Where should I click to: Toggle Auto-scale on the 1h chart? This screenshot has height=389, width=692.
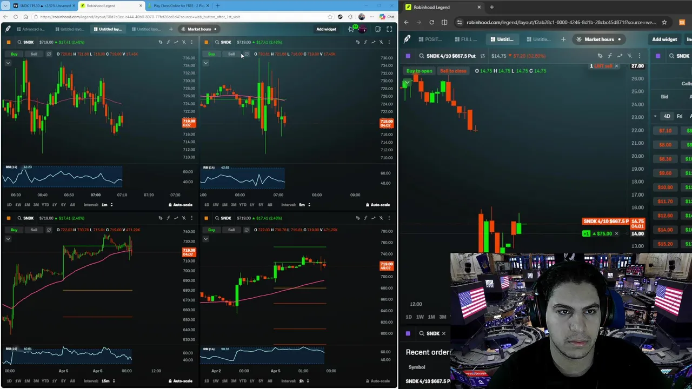point(377,381)
